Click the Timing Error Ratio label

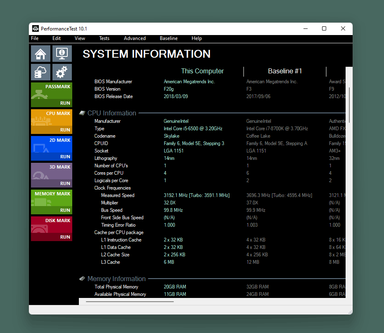point(118,225)
